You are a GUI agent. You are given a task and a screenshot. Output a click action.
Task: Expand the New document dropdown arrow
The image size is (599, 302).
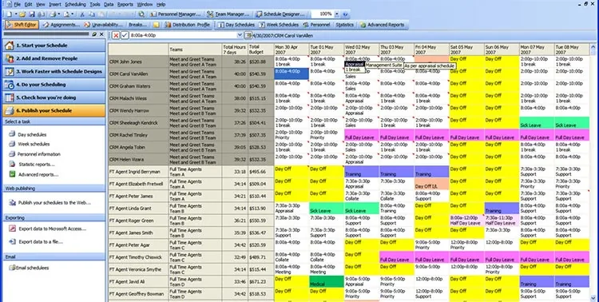tap(16, 14)
